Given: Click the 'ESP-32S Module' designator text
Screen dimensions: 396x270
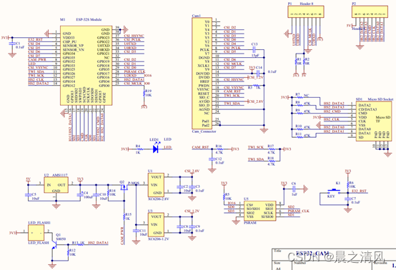Looking at the screenshot, I should coord(89,19).
